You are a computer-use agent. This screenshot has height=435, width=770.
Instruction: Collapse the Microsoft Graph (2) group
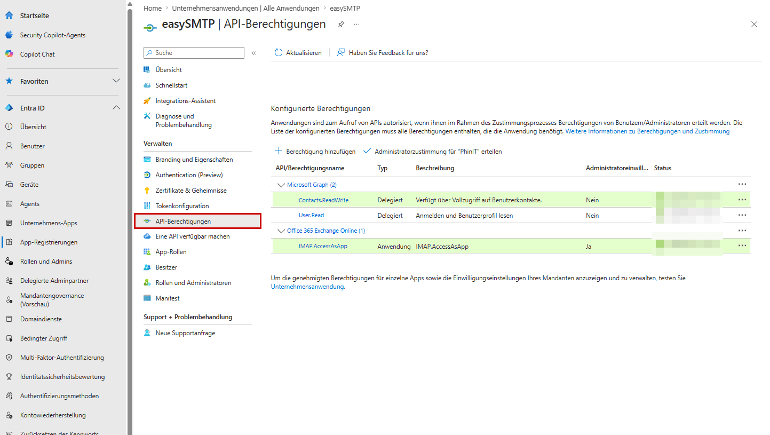(281, 185)
